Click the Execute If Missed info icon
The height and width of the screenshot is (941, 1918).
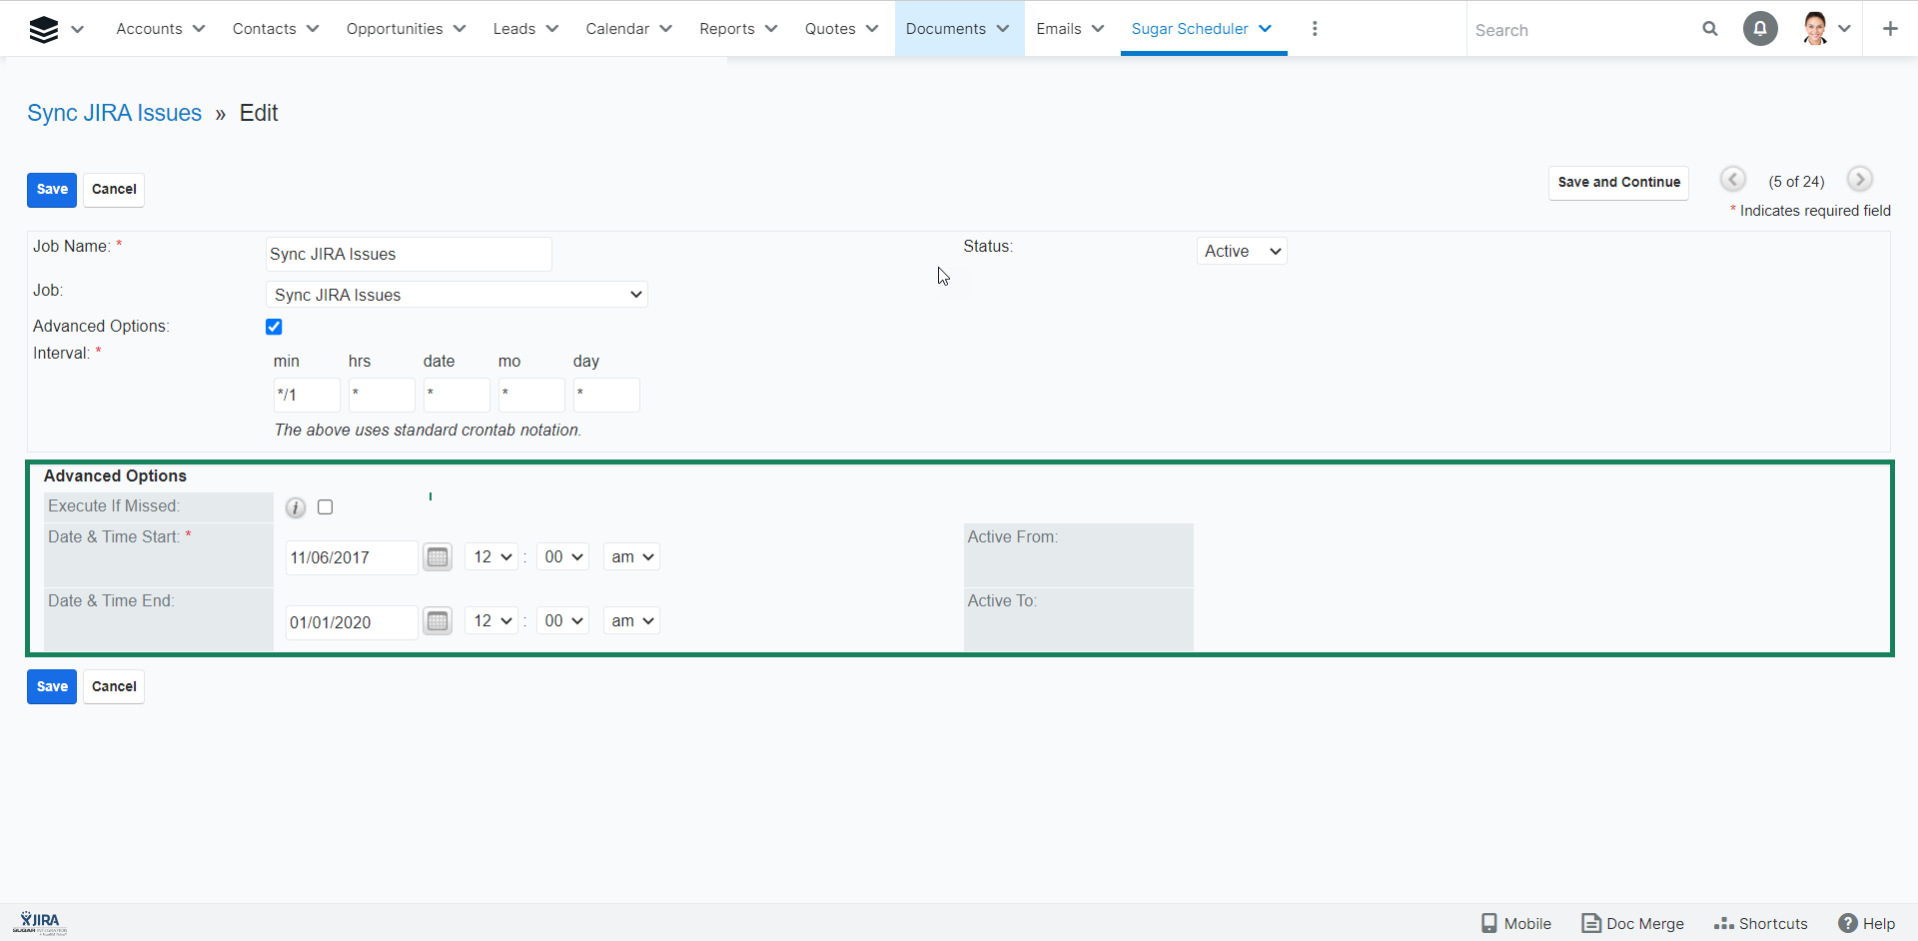pos(296,507)
